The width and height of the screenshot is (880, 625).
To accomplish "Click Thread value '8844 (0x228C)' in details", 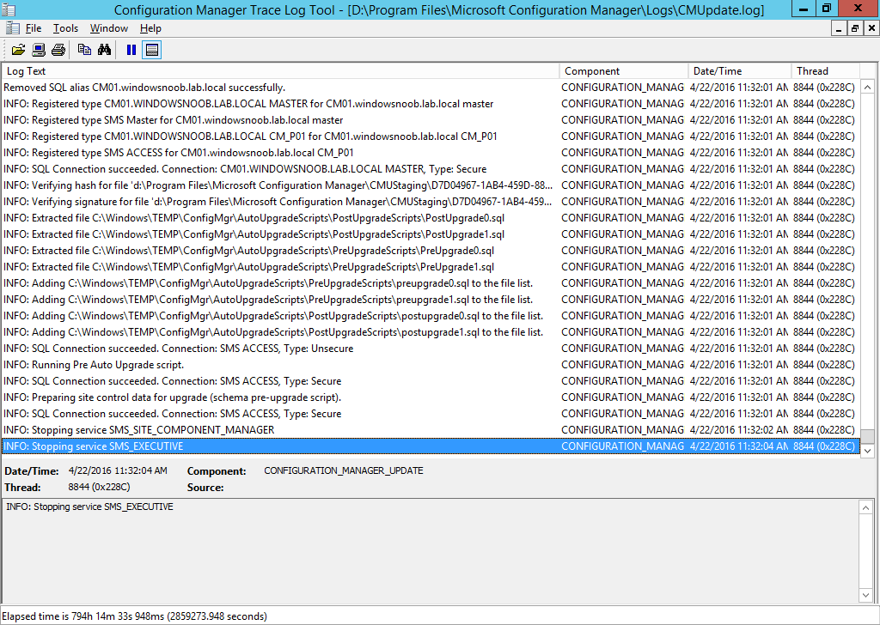I will (100, 487).
